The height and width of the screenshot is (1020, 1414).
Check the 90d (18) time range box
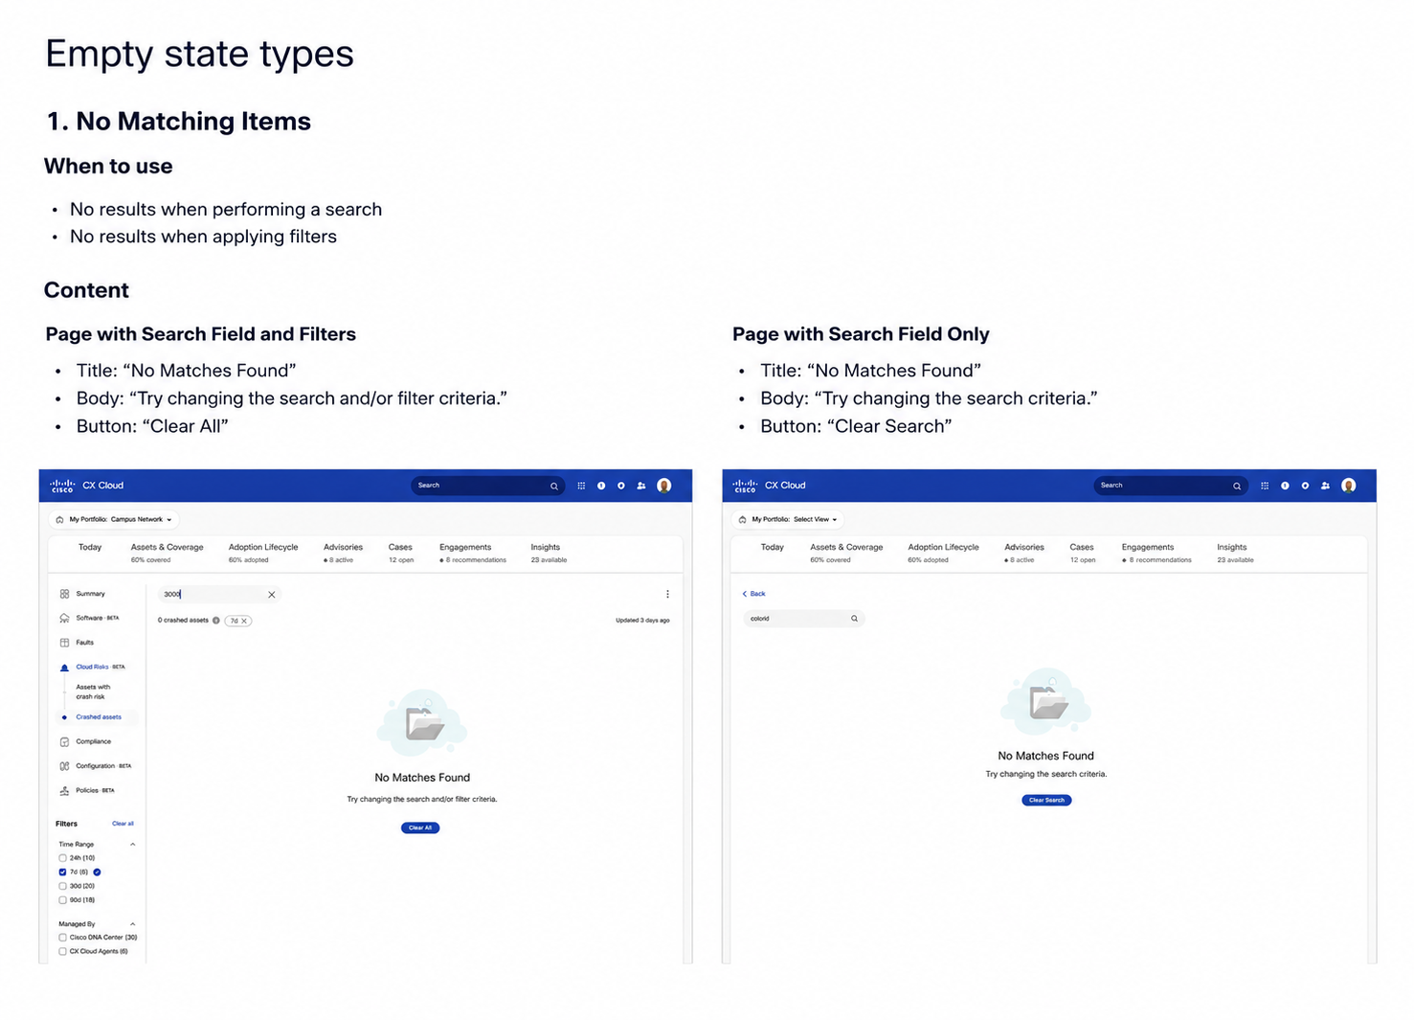click(62, 900)
